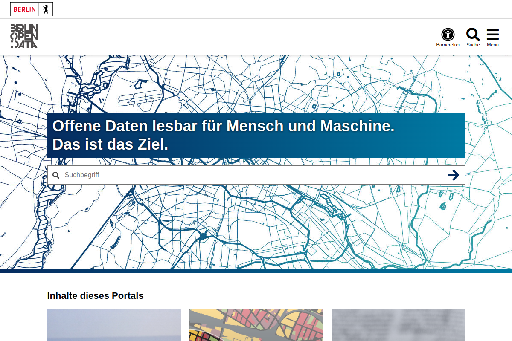Select the 'Inhalte dieses Portals' heading
This screenshot has width=512, height=341.
tap(96, 295)
